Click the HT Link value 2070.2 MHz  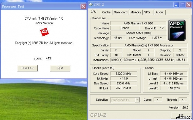124,88
